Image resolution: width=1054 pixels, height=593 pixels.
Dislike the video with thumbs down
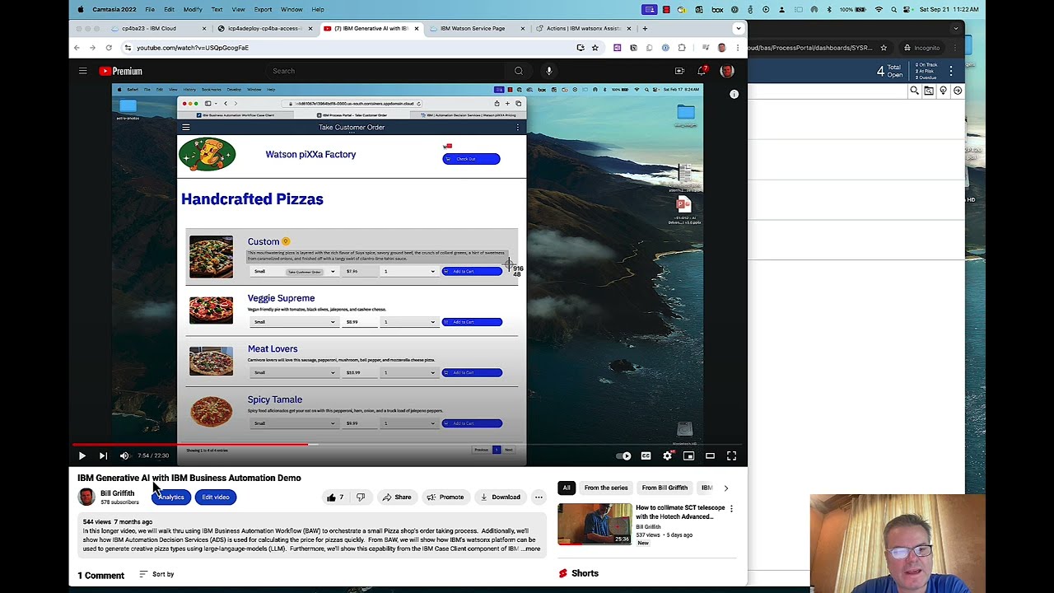[360, 497]
